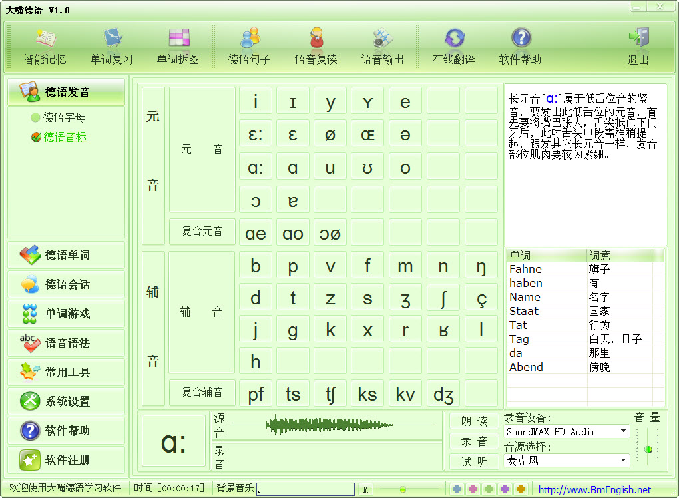Open 在线翻译 online translation toolbar icon
Viewport: 679px width, 498px height.
tap(454, 47)
